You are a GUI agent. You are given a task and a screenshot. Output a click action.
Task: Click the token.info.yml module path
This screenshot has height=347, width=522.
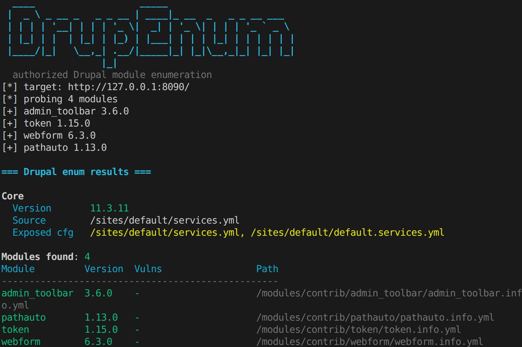[x=359, y=330]
